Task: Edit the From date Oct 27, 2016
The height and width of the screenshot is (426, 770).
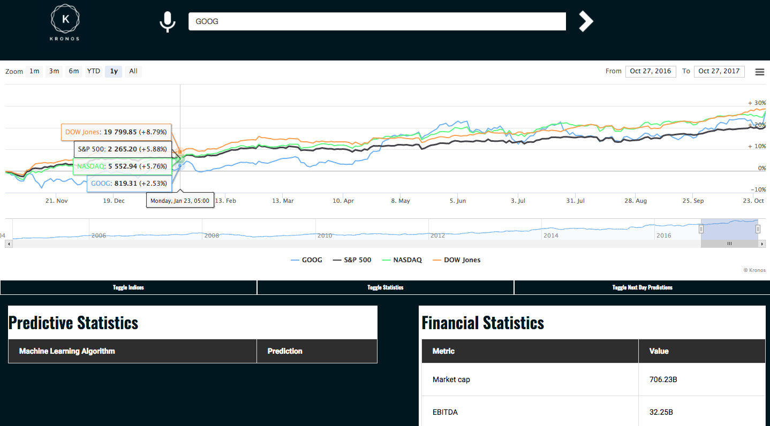Action: pos(651,71)
